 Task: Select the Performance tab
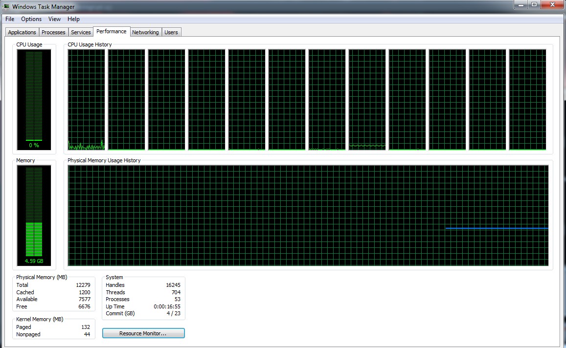click(112, 31)
